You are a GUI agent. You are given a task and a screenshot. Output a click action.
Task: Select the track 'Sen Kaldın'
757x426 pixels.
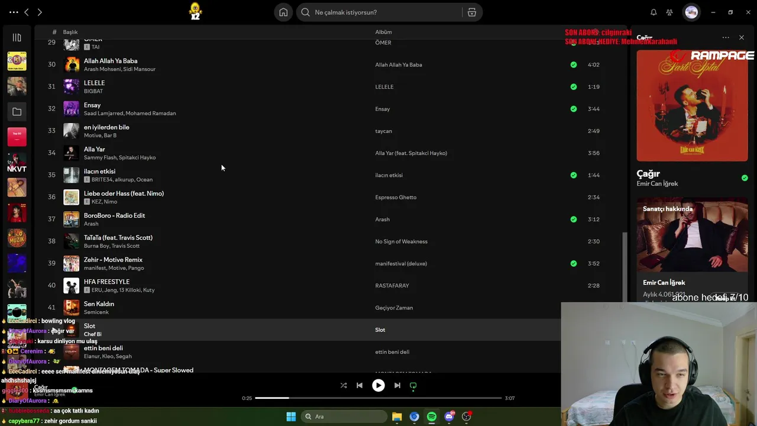(x=99, y=304)
